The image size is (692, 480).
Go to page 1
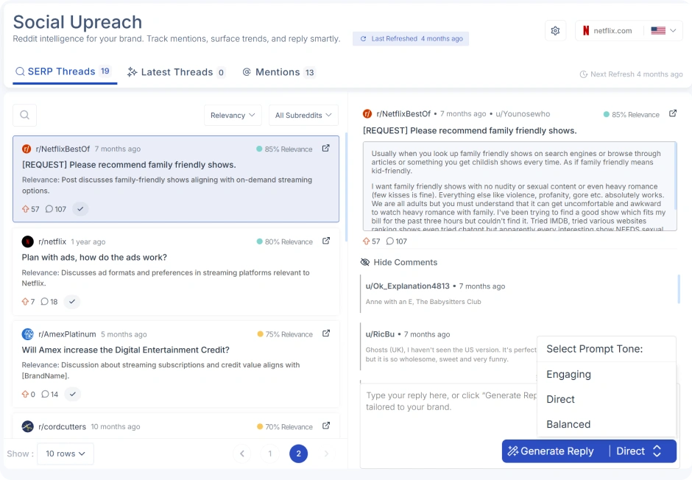point(270,453)
